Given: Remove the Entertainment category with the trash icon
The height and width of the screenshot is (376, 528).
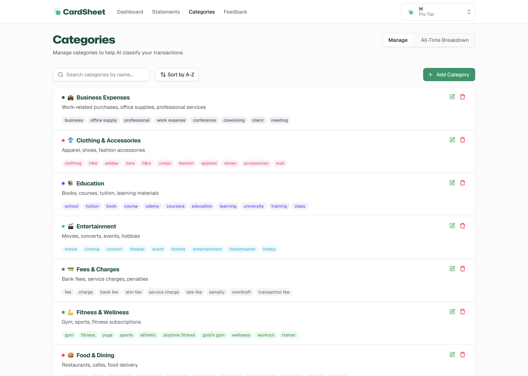Looking at the screenshot, I should pyautogui.click(x=462, y=225).
